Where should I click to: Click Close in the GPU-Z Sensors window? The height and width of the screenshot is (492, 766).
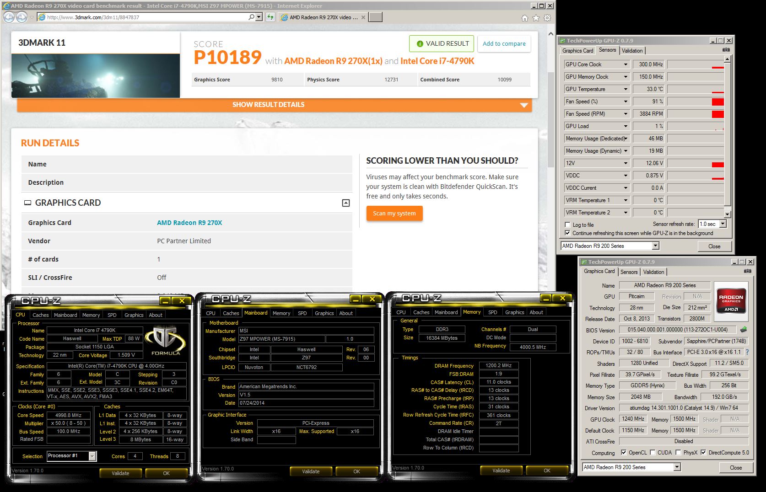(714, 246)
